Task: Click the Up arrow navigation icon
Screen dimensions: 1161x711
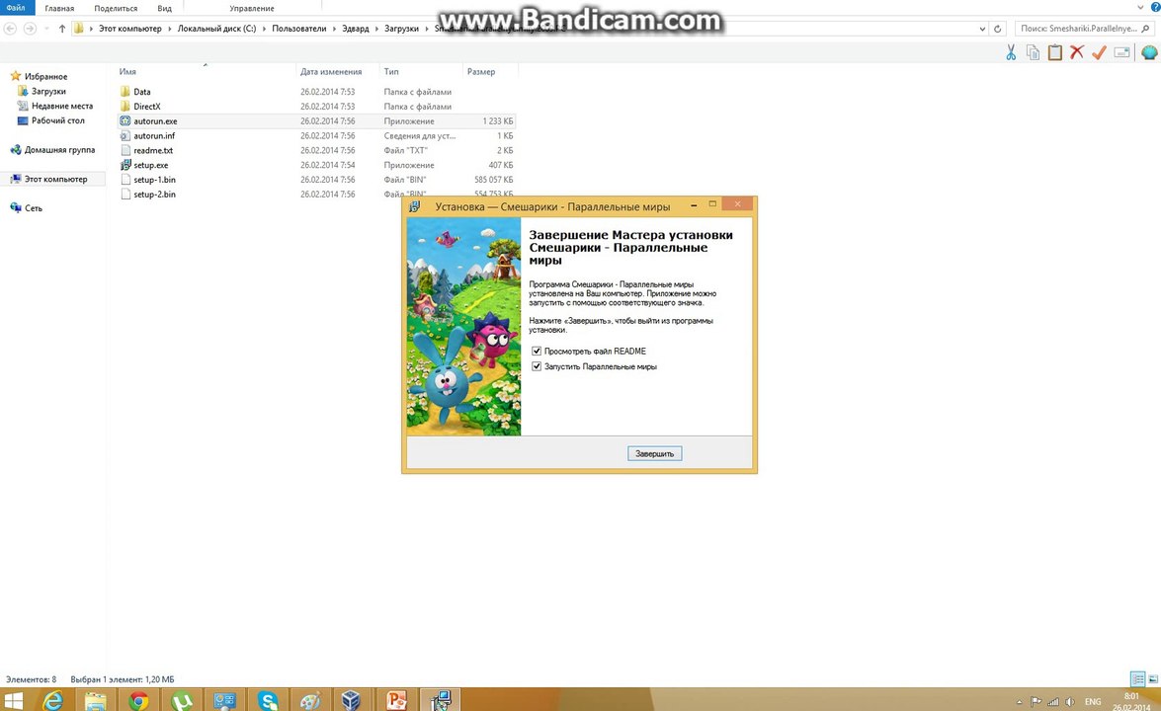Action: pyautogui.click(x=62, y=29)
